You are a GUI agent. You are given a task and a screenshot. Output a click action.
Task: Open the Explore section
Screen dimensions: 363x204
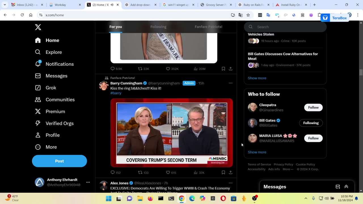click(x=48, y=52)
